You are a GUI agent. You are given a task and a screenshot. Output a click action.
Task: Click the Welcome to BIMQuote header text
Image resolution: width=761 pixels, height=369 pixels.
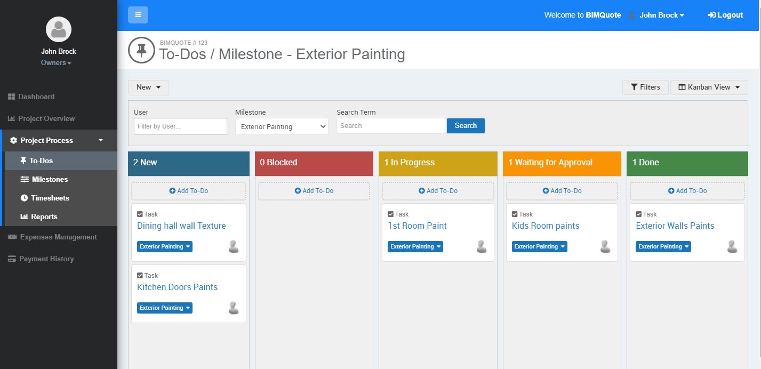(582, 15)
